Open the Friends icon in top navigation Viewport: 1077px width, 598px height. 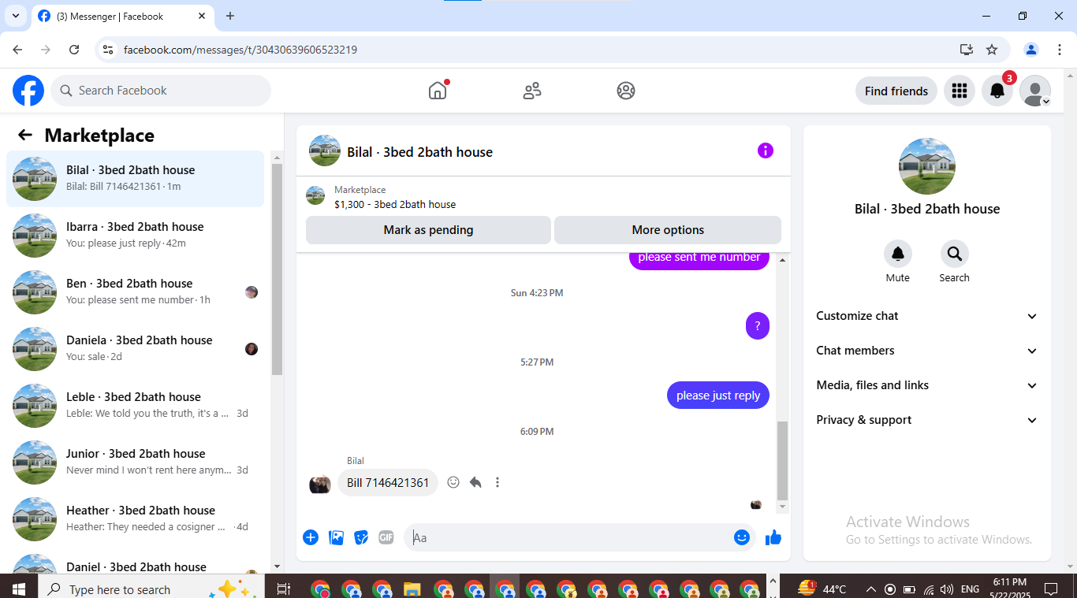point(532,91)
